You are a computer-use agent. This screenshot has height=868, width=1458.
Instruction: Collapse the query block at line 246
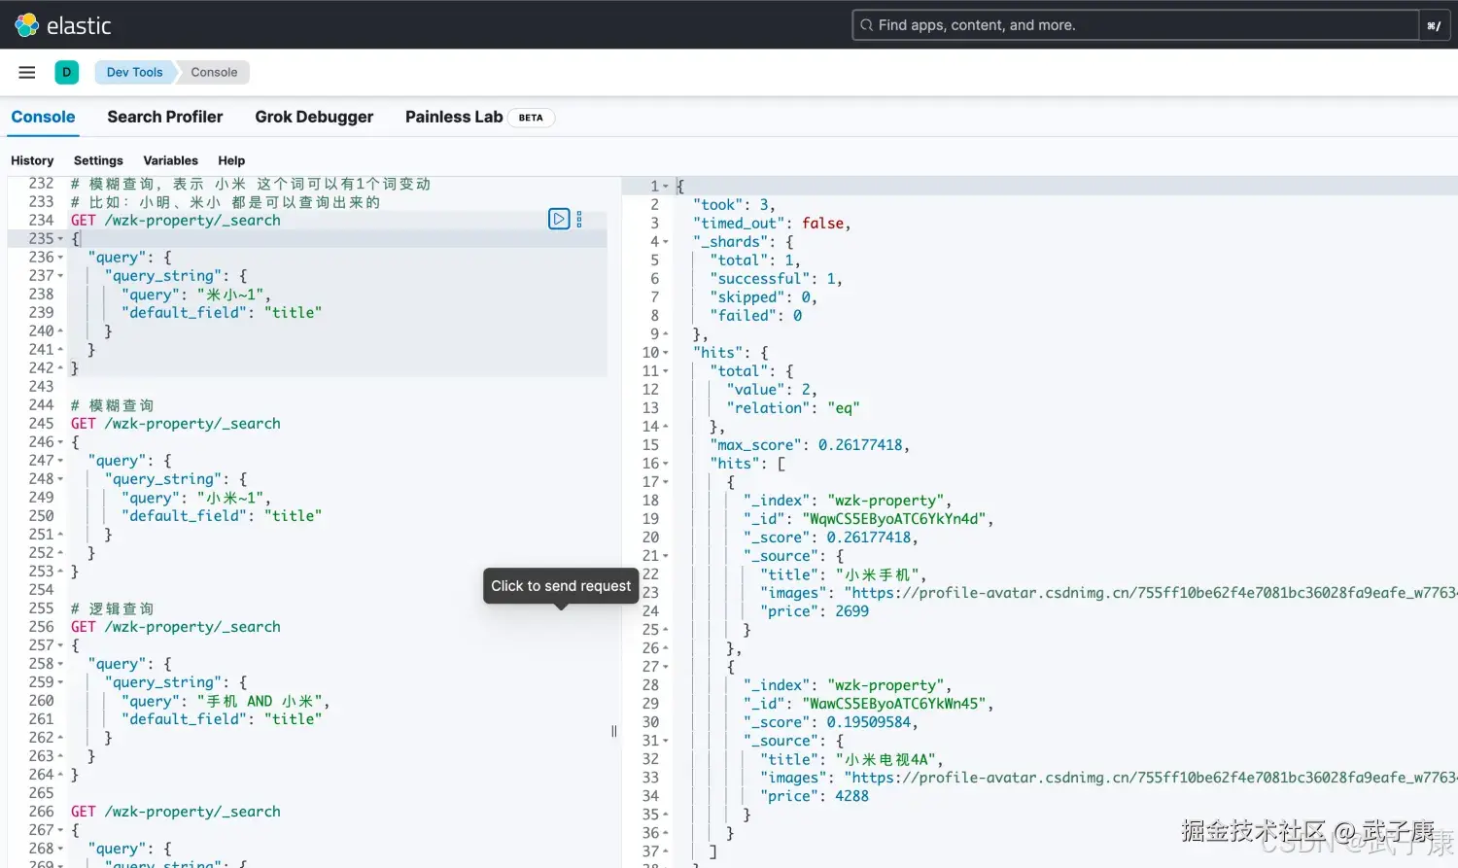[60, 441]
